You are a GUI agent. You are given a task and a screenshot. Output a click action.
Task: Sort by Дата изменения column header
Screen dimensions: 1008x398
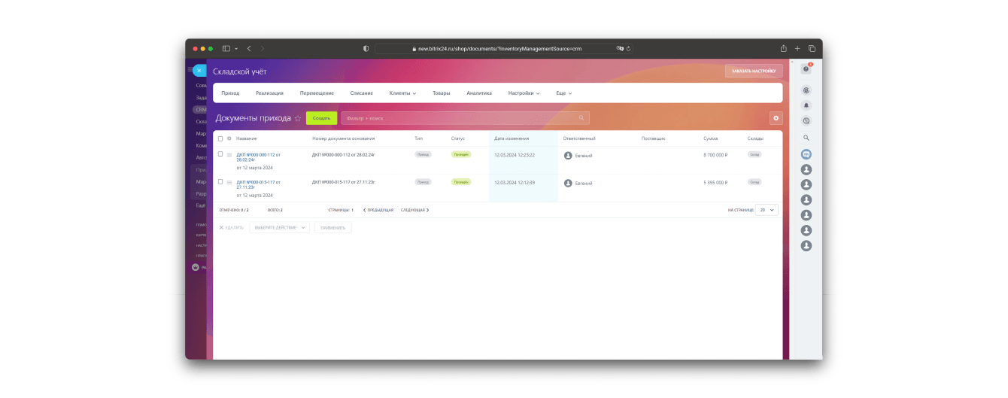click(512, 138)
